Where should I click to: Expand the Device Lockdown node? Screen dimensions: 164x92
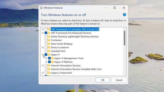43,47
